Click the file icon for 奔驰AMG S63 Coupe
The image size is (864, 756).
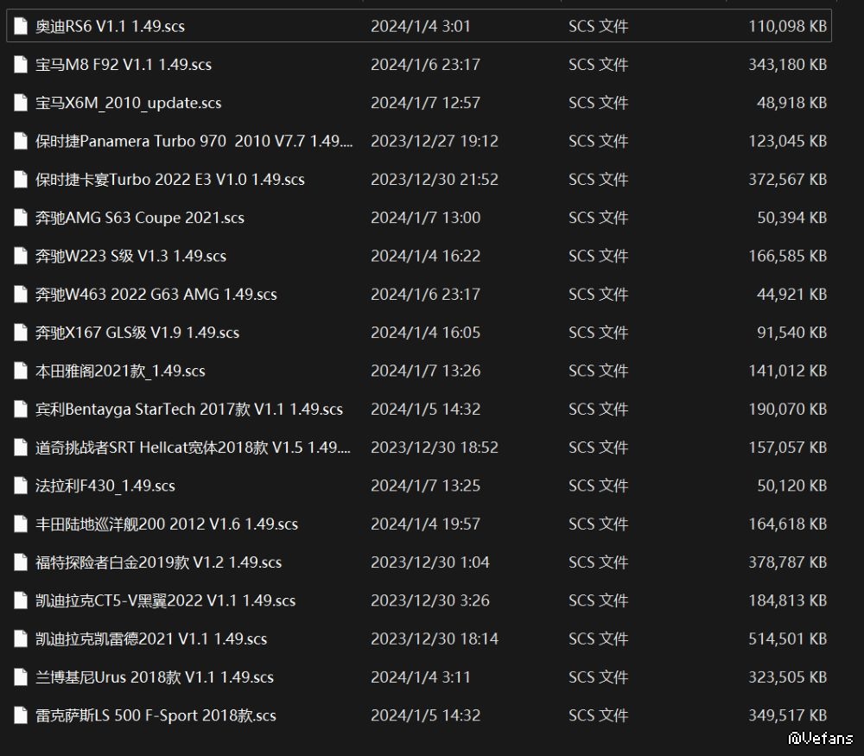[22, 218]
